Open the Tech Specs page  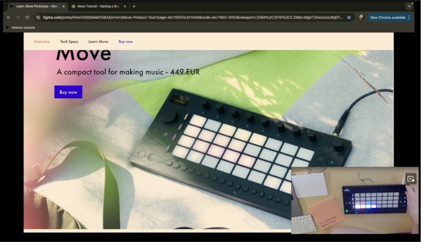point(69,41)
